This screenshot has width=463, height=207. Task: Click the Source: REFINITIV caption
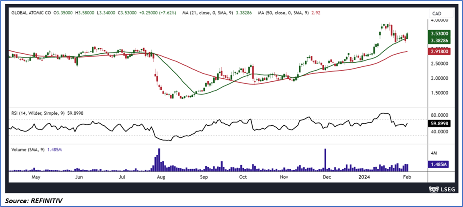click(x=34, y=201)
